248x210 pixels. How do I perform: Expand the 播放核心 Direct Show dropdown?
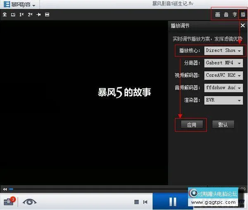[224, 51]
